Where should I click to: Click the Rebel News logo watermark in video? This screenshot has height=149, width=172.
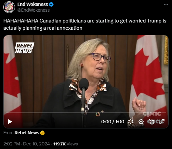point(25,48)
